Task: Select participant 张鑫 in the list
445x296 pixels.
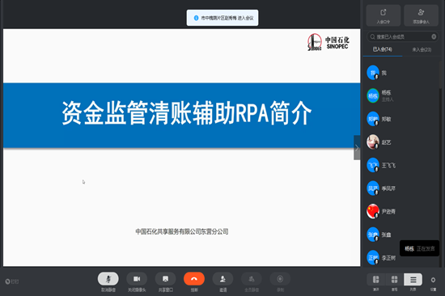Action: coord(401,235)
